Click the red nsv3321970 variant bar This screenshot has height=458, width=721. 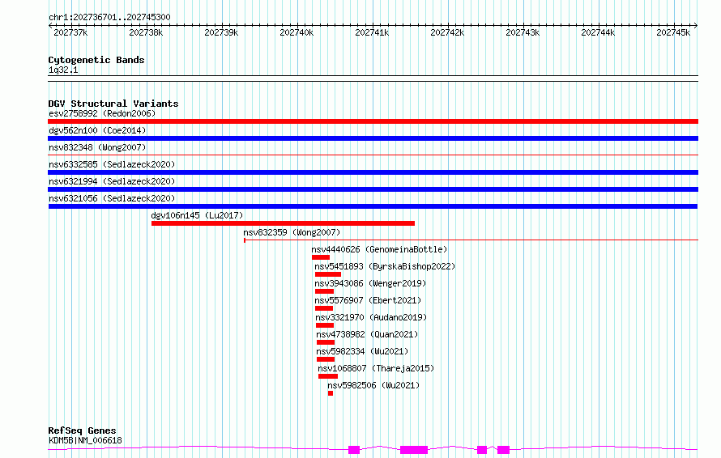pyautogui.click(x=325, y=325)
